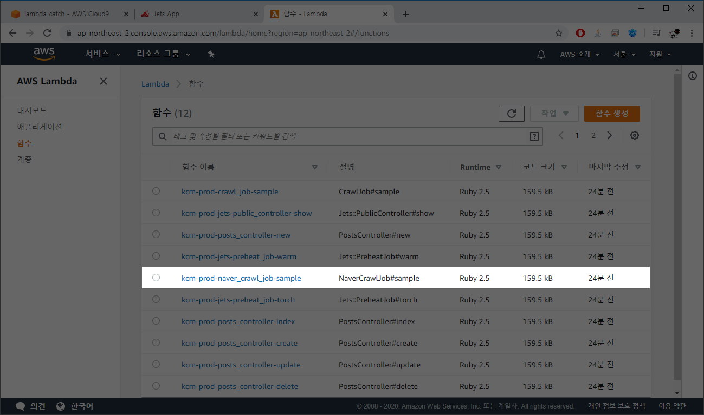Select radio for kcm-prod-crawl_job-sample
This screenshot has width=704, height=415.
pyautogui.click(x=156, y=191)
